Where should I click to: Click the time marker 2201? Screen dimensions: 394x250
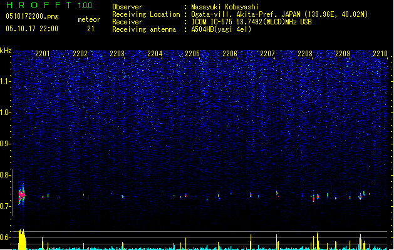(x=43, y=53)
